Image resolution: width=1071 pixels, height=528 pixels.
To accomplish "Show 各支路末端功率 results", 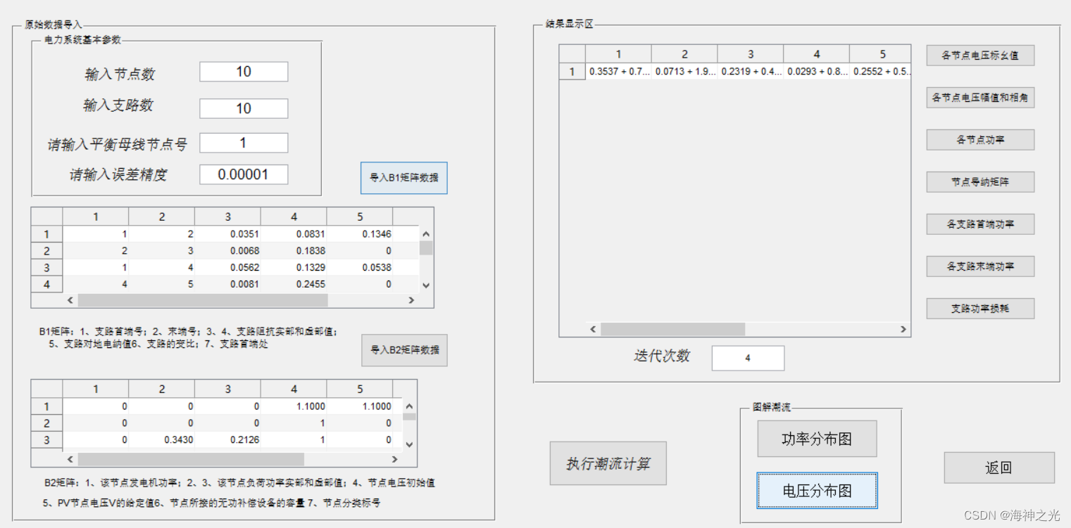I will 980,266.
